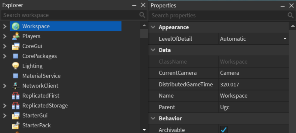This screenshot has height=133, width=296.
Task: Select NetworkClient in the Explorer tree
Action: point(40,86)
